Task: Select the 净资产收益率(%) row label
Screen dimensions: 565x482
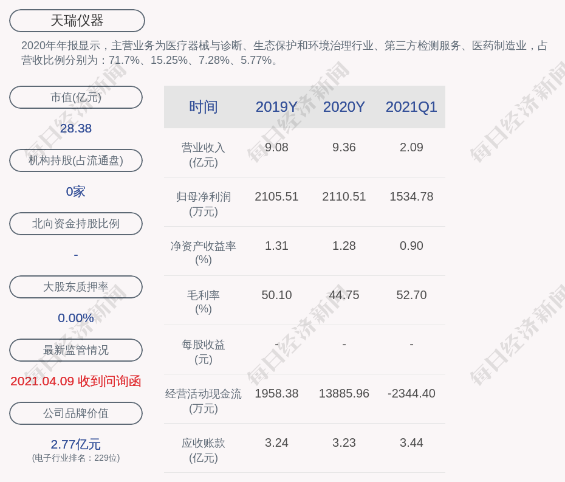Action: (x=204, y=253)
